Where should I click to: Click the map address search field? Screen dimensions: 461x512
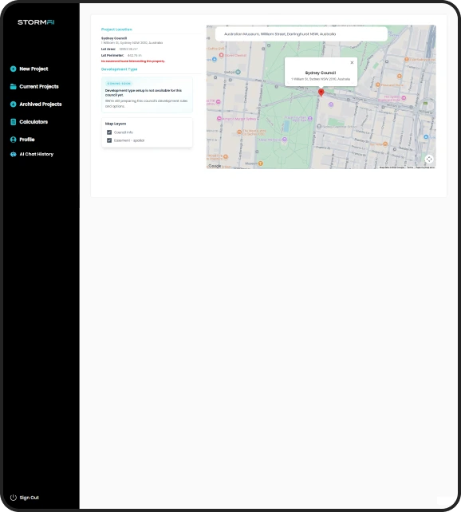pyautogui.click(x=301, y=34)
